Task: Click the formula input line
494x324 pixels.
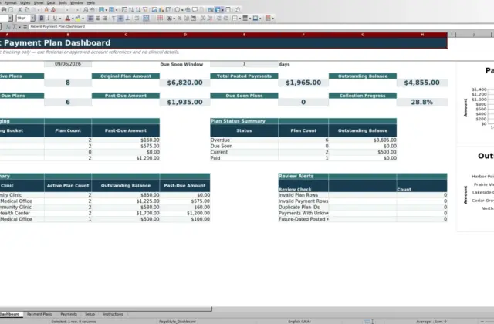Action: pos(262,27)
